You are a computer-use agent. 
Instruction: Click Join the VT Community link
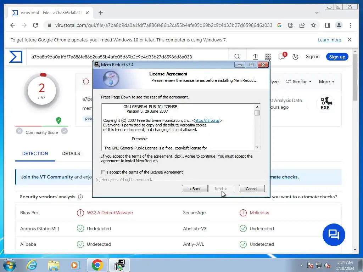[47, 177]
